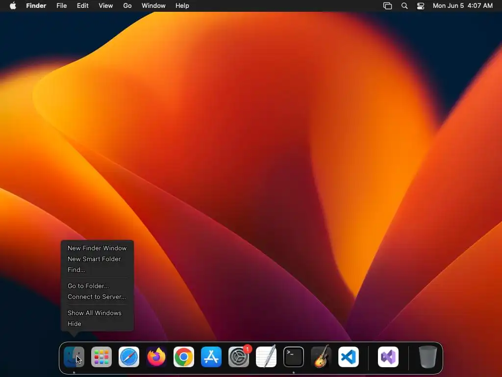
Task: Open System Settings with badge
Action: 239,357
